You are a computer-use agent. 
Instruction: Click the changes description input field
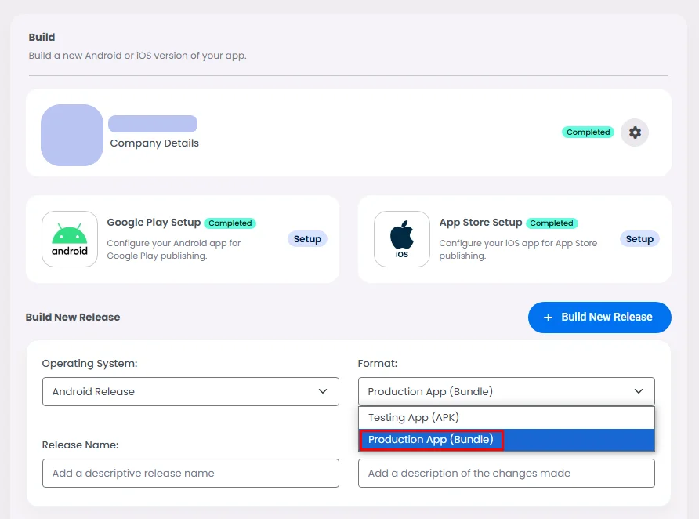coord(506,473)
